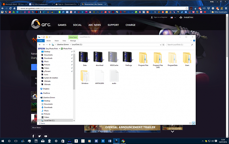Refresh the Explorer address bar
Screen dimensions: 229x144
tap(163, 45)
